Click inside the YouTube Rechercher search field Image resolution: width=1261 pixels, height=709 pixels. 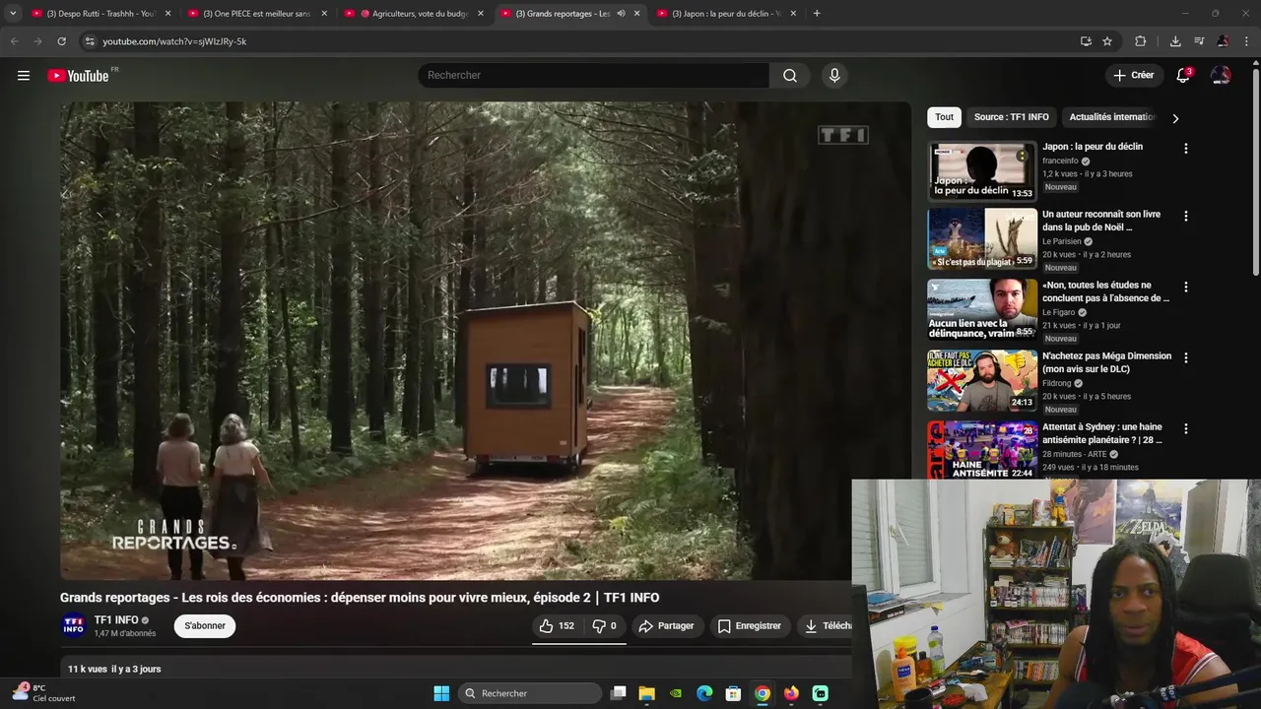594,75
